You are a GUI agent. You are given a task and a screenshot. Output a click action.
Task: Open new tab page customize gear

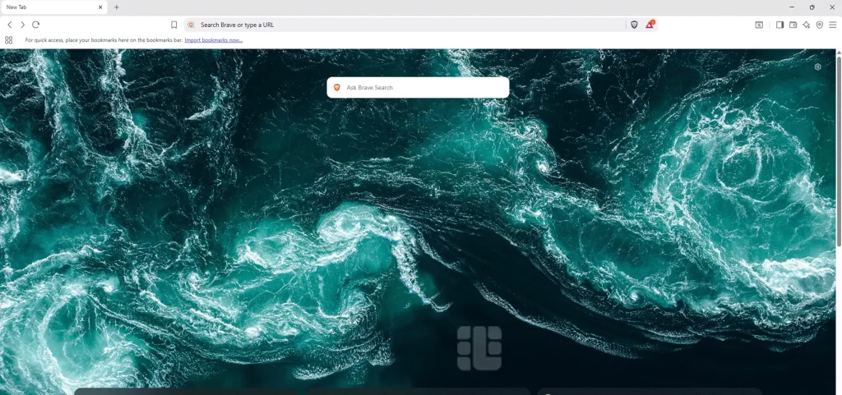(817, 67)
